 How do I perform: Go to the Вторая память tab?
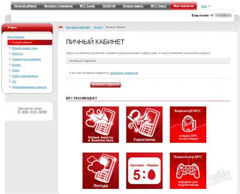pyautogui.click(x=133, y=6)
